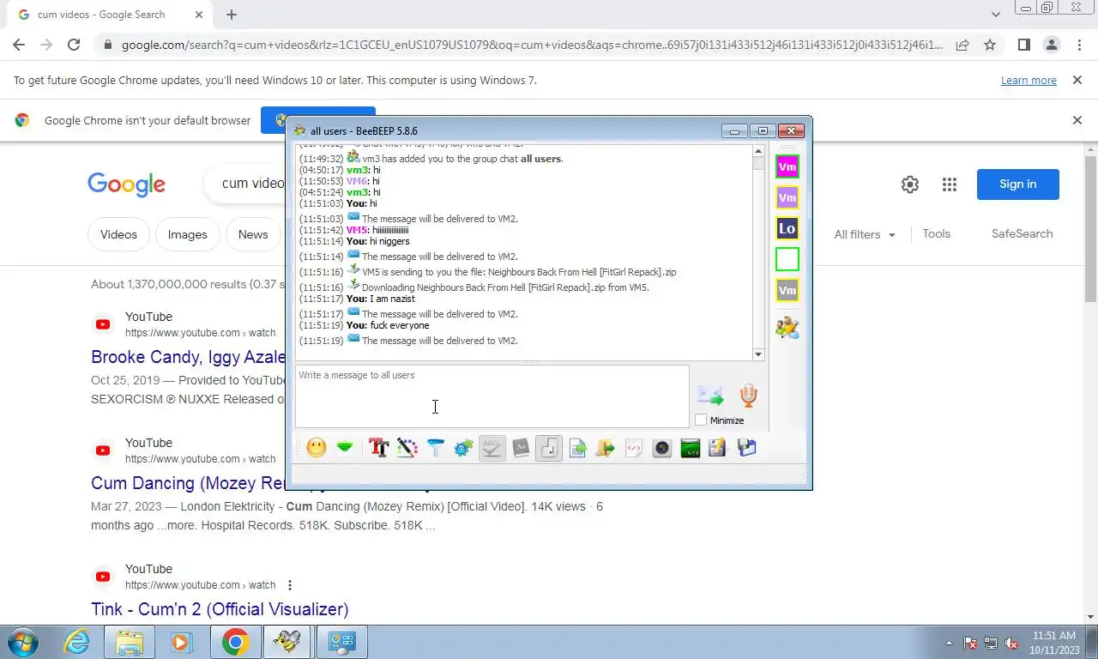Image resolution: width=1098 pixels, height=659 pixels.
Task: Click the send file document icon
Action: [x=577, y=448]
